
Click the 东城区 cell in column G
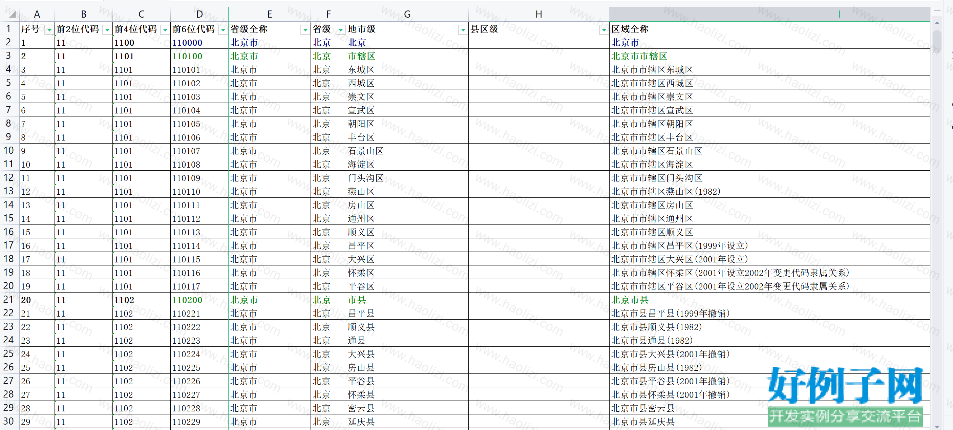(x=407, y=69)
